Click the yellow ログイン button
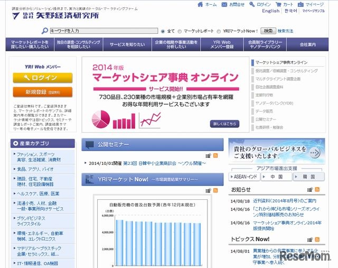The width and height of the screenshot is (338, 268). (x=43, y=78)
